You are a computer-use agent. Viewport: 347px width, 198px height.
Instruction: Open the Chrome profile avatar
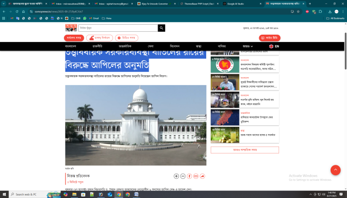[337, 11]
